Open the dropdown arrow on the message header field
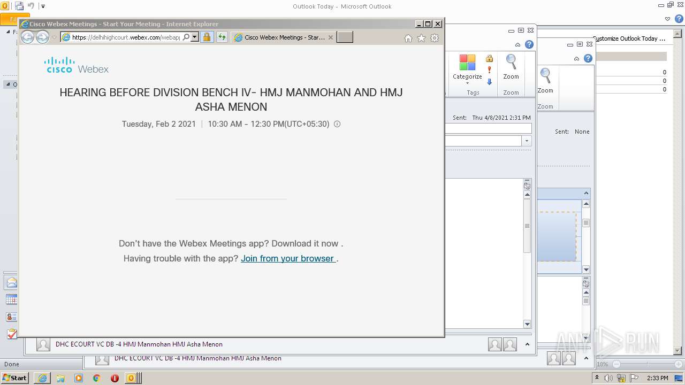 (x=527, y=141)
